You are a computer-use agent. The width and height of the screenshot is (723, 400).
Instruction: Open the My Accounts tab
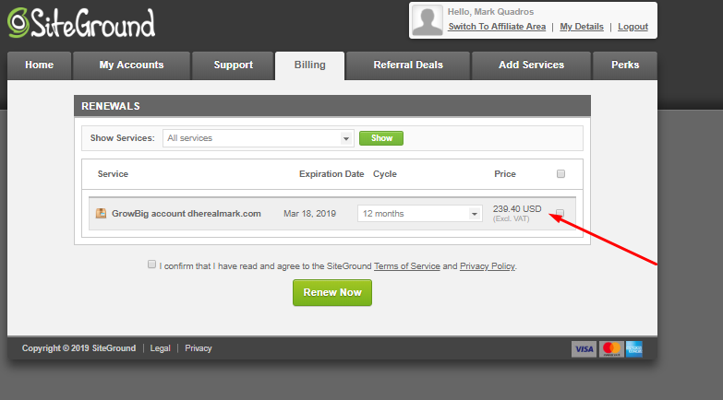tap(131, 65)
